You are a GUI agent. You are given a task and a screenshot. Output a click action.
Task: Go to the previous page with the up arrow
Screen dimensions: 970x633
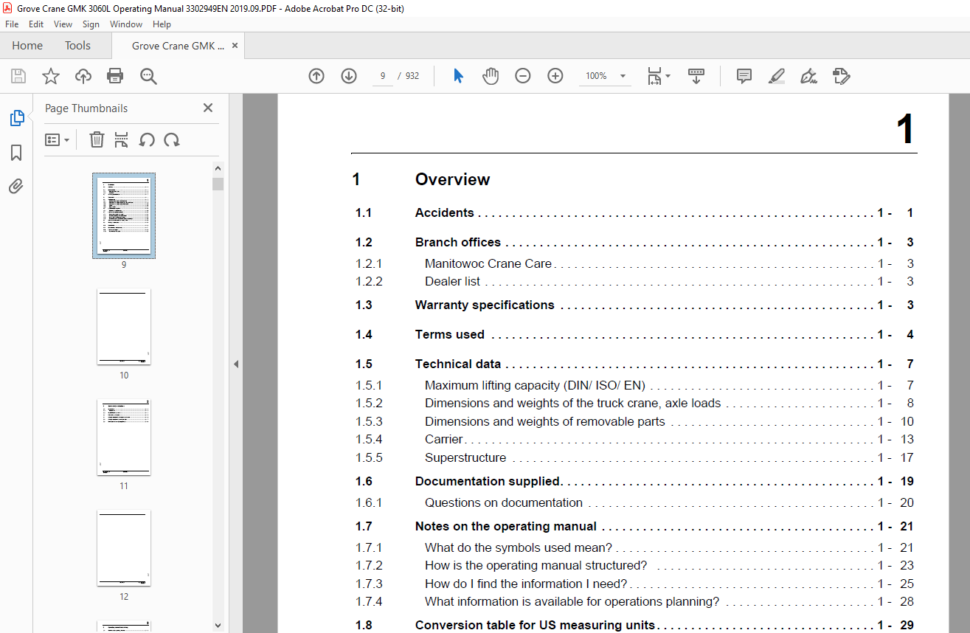(x=316, y=76)
